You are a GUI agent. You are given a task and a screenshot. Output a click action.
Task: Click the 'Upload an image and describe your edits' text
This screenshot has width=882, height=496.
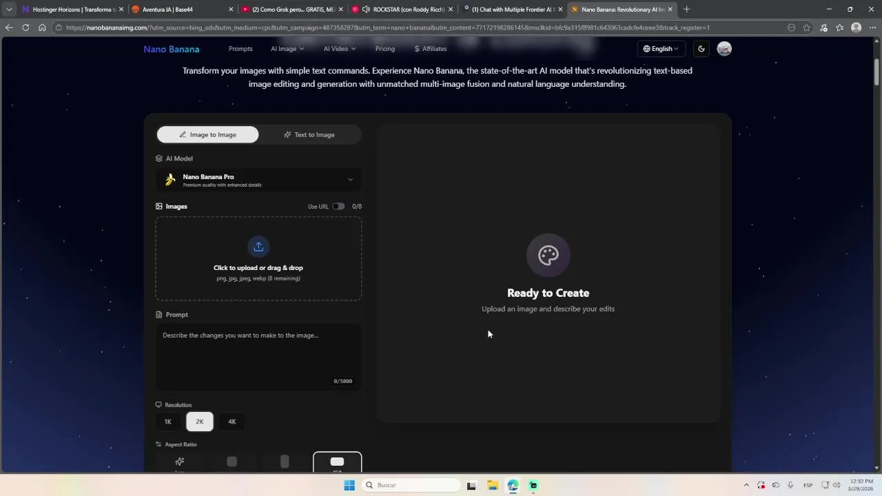tap(548, 309)
